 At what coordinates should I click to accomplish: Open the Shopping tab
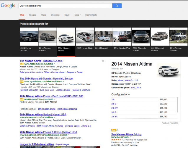[x=55, y=15]
